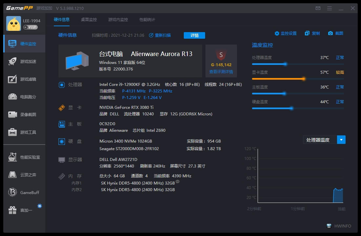
Task: Click the 显卡 graphics card icon
Action: pos(62,108)
